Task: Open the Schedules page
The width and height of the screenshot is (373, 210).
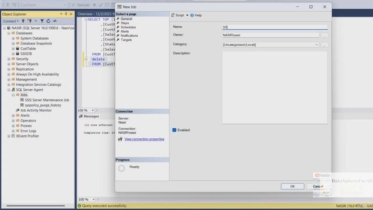Action: click(x=128, y=27)
